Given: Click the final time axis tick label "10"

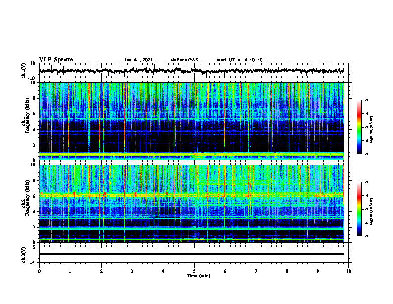Looking at the screenshot, I should pos(349,271).
